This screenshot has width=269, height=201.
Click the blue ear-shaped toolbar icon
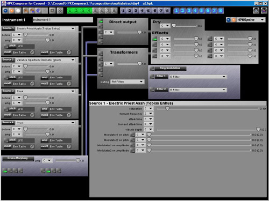point(38,11)
